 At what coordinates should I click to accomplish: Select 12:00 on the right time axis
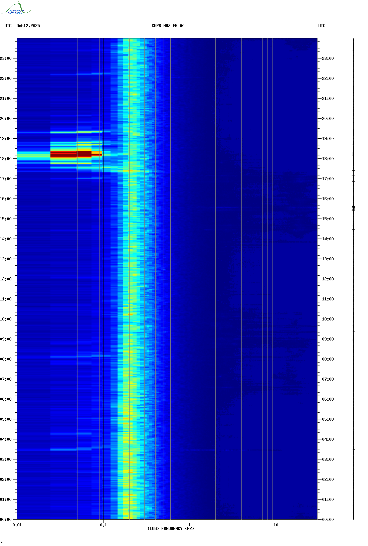click(328, 279)
